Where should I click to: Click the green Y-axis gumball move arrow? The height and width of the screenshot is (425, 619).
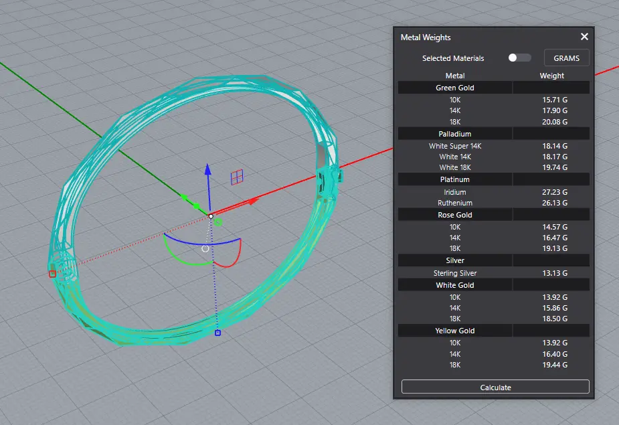185,197
